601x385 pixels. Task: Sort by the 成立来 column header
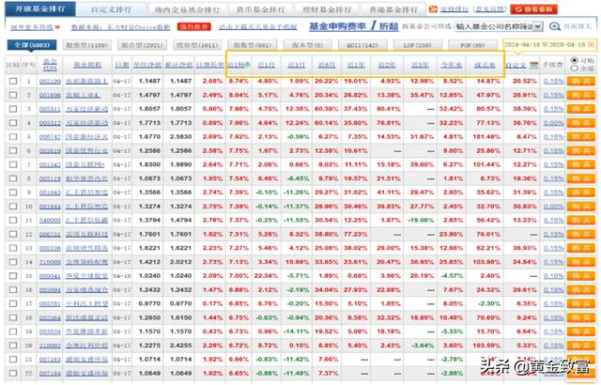[x=485, y=65]
